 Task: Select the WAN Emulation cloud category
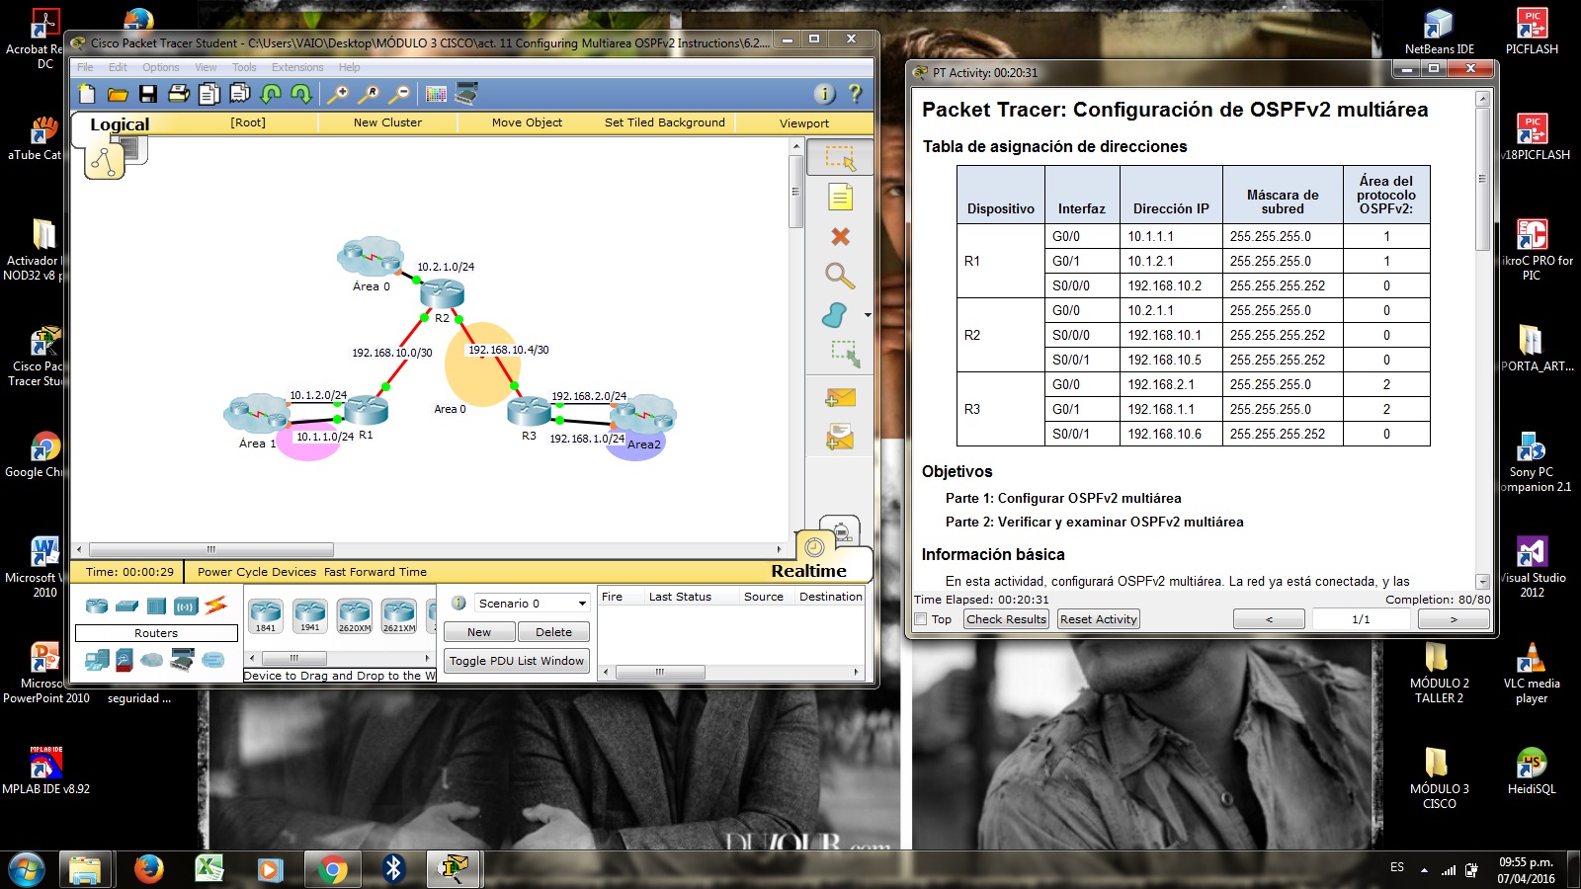(152, 660)
